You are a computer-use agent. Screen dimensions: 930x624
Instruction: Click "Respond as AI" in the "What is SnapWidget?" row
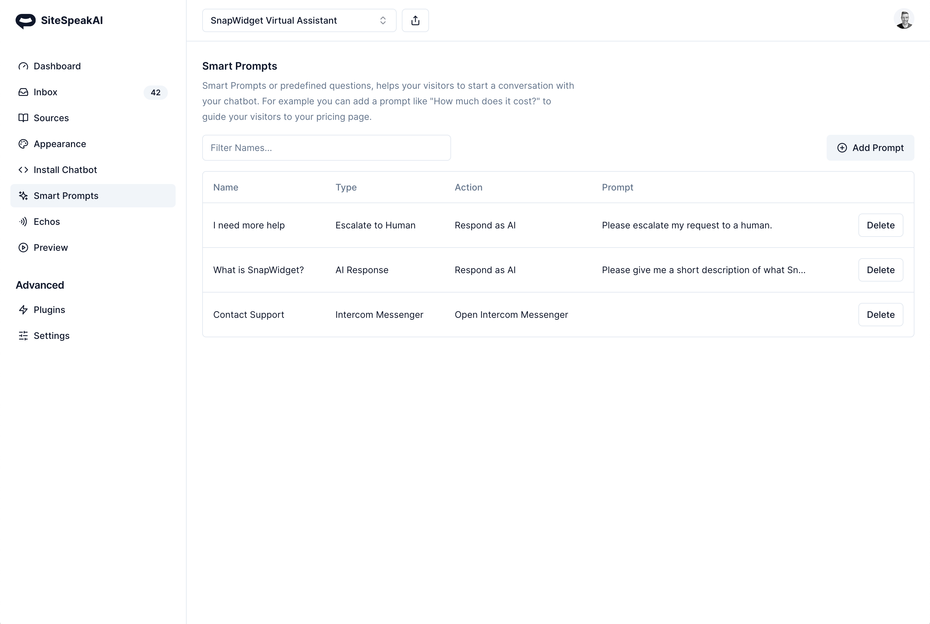(485, 270)
